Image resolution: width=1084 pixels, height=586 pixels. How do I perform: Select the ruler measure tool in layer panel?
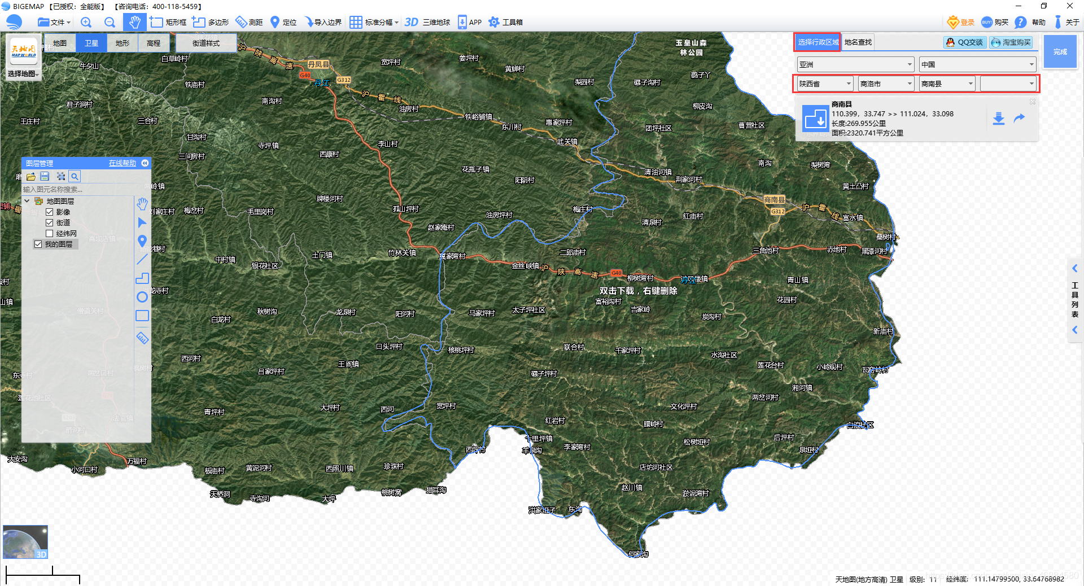coord(142,338)
